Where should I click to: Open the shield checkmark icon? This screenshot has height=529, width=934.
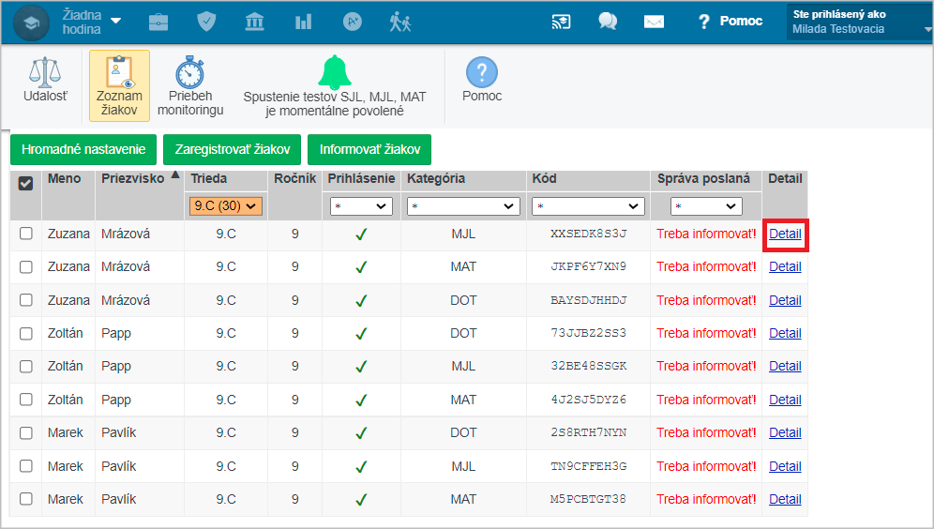coord(206,23)
